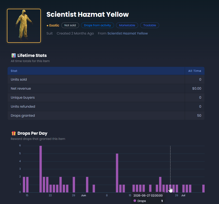Click the Not sold tag
The height and width of the screenshot is (204, 219).
(70, 25)
